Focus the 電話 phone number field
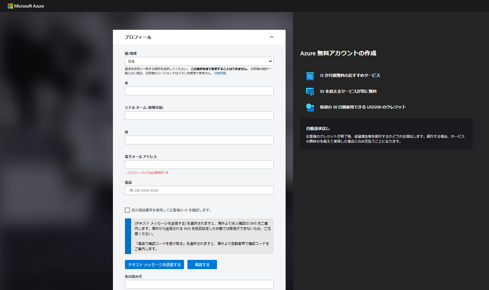The height and width of the screenshot is (290, 489). pos(199,190)
